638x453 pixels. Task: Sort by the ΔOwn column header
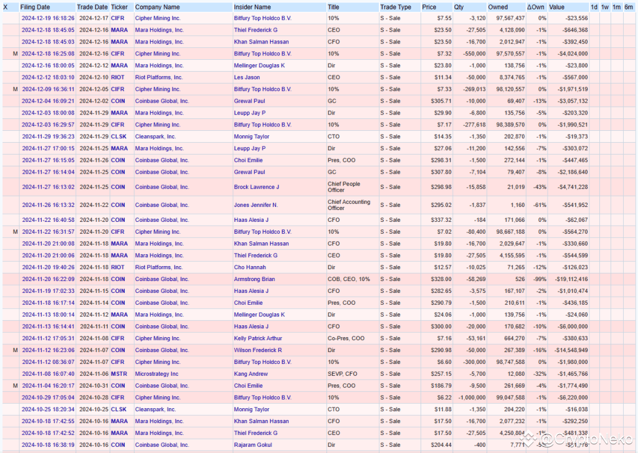(x=535, y=7)
